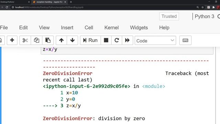Interrupt the kernel with stop icon
The image size is (220, 124).
[x=106, y=40]
